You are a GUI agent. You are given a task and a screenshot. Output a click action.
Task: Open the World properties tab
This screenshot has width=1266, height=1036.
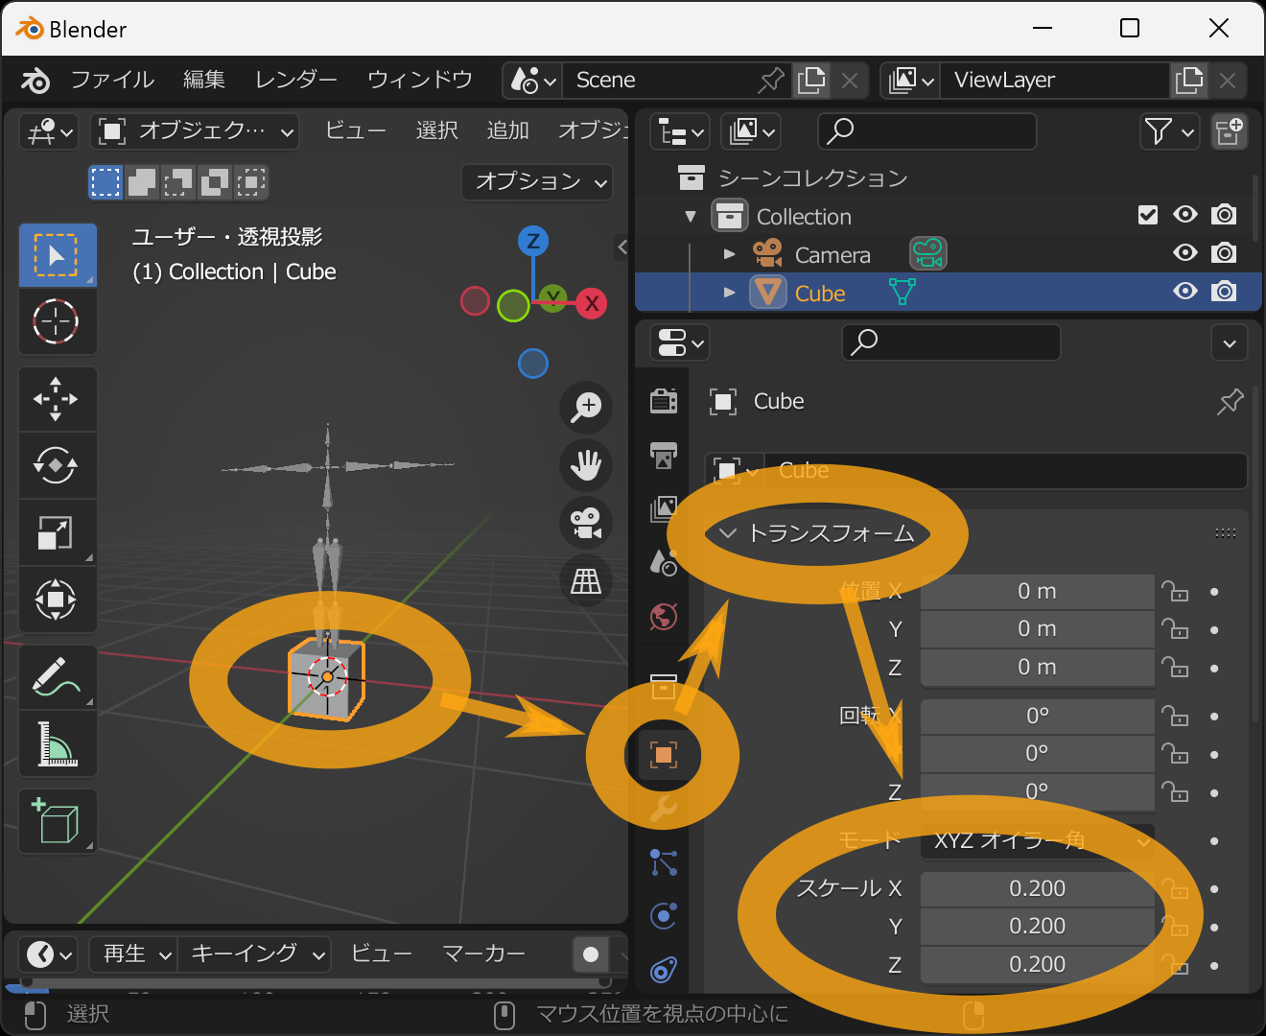(x=664, y=616)
